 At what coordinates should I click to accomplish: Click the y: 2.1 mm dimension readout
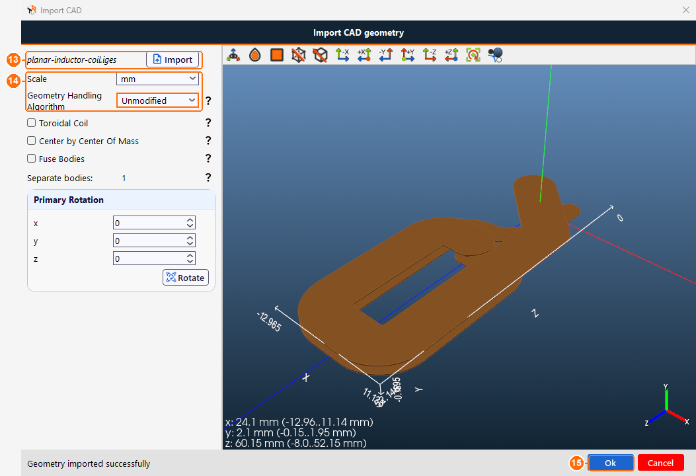tap(291, 432)
